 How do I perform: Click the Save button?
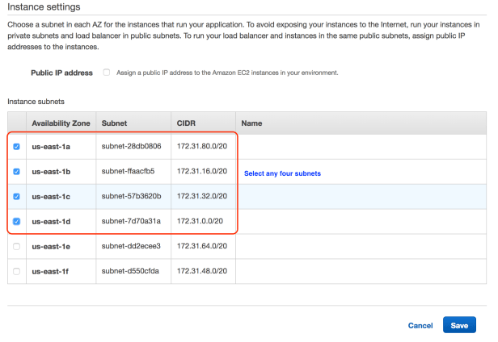tap(459, 325)
